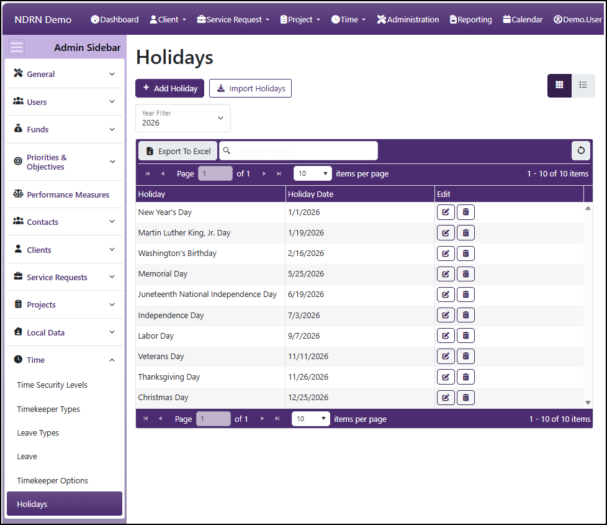The width and height of the screenshot is (607, 525).
Task: Edit the Veterans Day holiday
Action: (446, 356)
